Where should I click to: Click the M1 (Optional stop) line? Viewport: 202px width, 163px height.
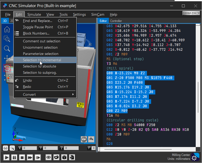tap(125, 59)
